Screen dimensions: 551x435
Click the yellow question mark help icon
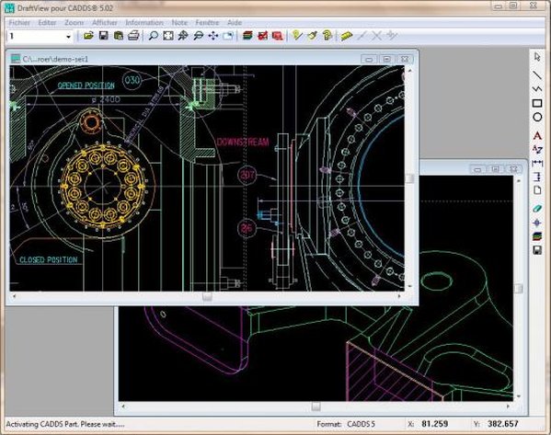coord(327,36)
